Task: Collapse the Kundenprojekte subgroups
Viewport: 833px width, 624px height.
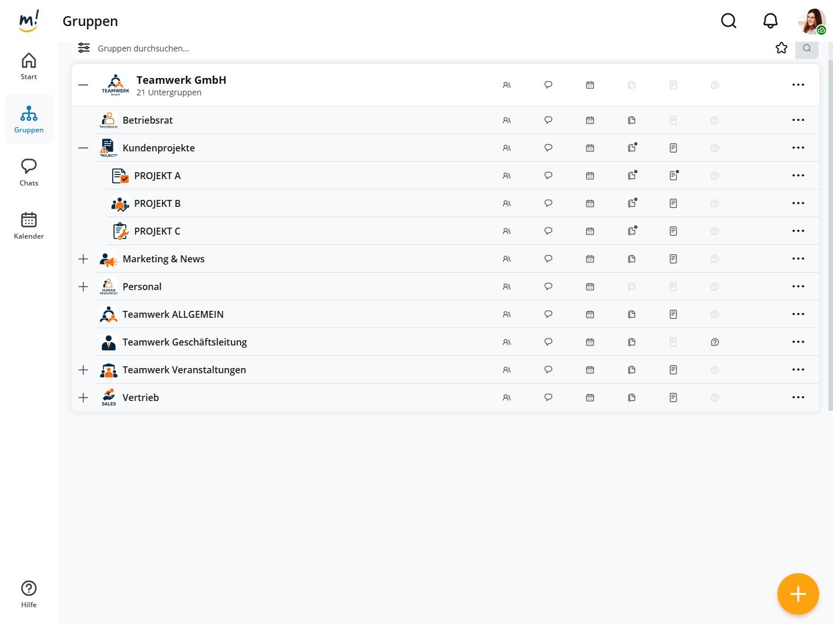Action: tap(83, 148)
